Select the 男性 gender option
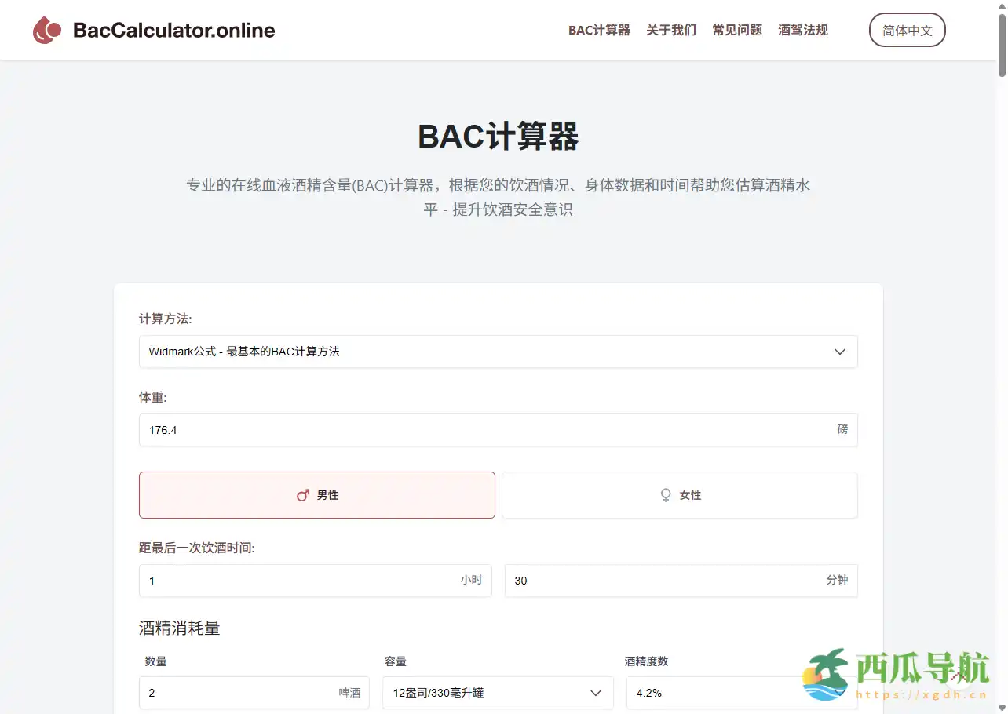Viewport: 1008px width, 714px height. [x=316, y=495]
